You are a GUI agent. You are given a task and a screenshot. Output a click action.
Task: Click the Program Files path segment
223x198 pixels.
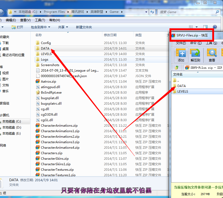point(54,12)
